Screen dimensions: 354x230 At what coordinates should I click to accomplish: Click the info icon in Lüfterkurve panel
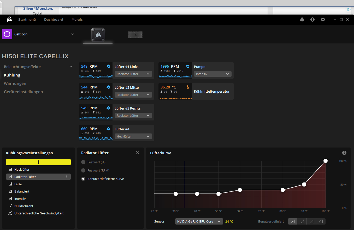click(344, 153)
